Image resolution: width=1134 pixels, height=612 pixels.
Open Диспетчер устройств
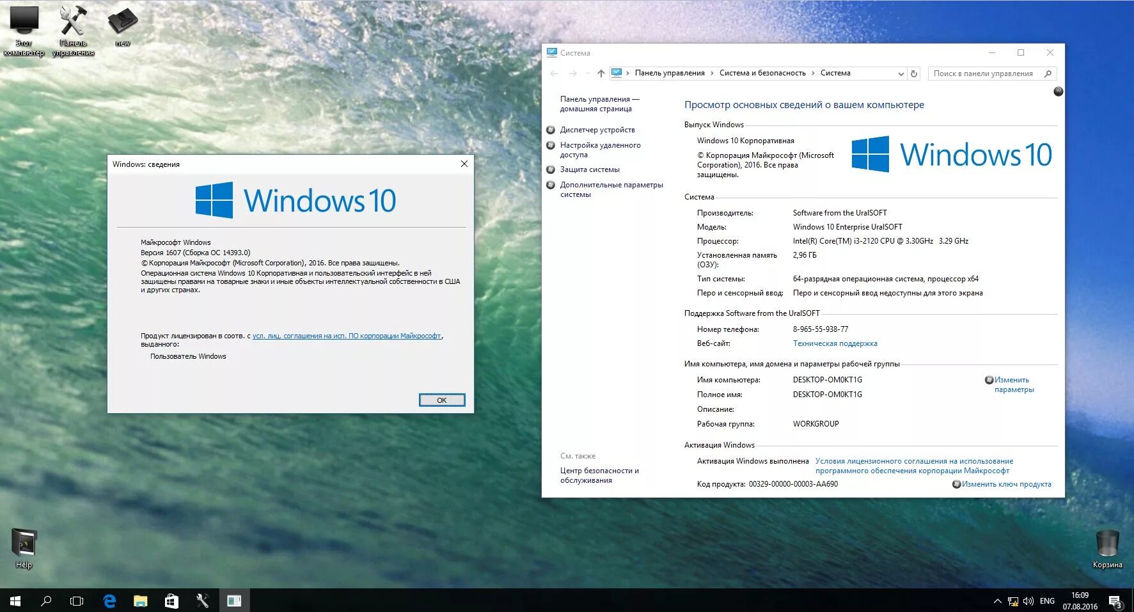597,130
